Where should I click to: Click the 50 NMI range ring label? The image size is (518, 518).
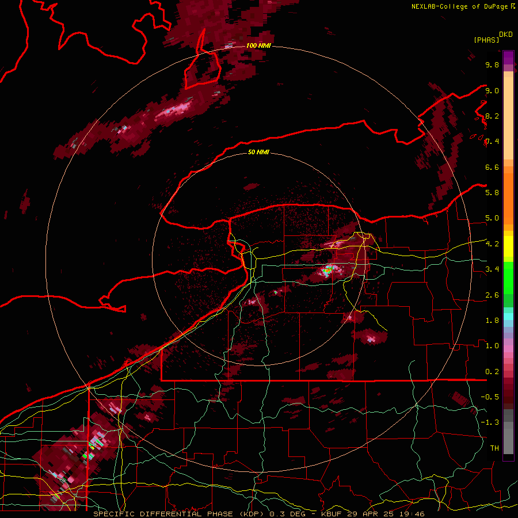[258, 152]
